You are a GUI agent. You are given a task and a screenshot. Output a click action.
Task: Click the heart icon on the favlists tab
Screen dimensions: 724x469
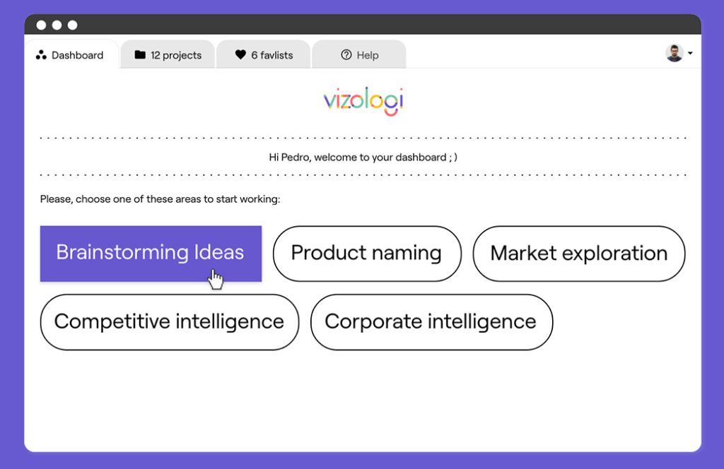click(240, 54)
